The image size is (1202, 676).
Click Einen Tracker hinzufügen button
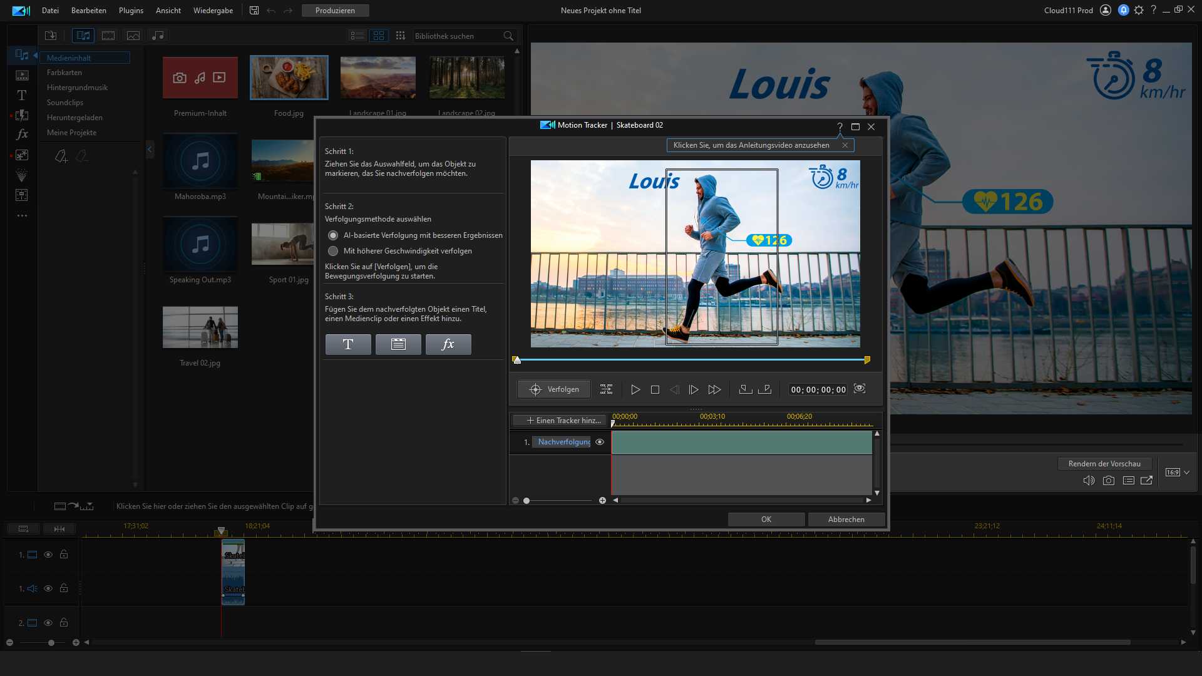(558, 421)
